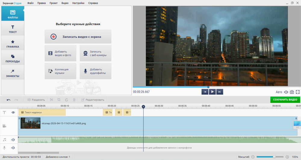The height and width of the screenshot is (160, 301).
Task: Click the 00:00:30 ruler mark
Action: [x=159, y=106]
